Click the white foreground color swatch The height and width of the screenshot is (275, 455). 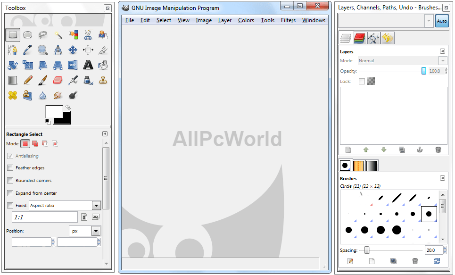[53, 111]
